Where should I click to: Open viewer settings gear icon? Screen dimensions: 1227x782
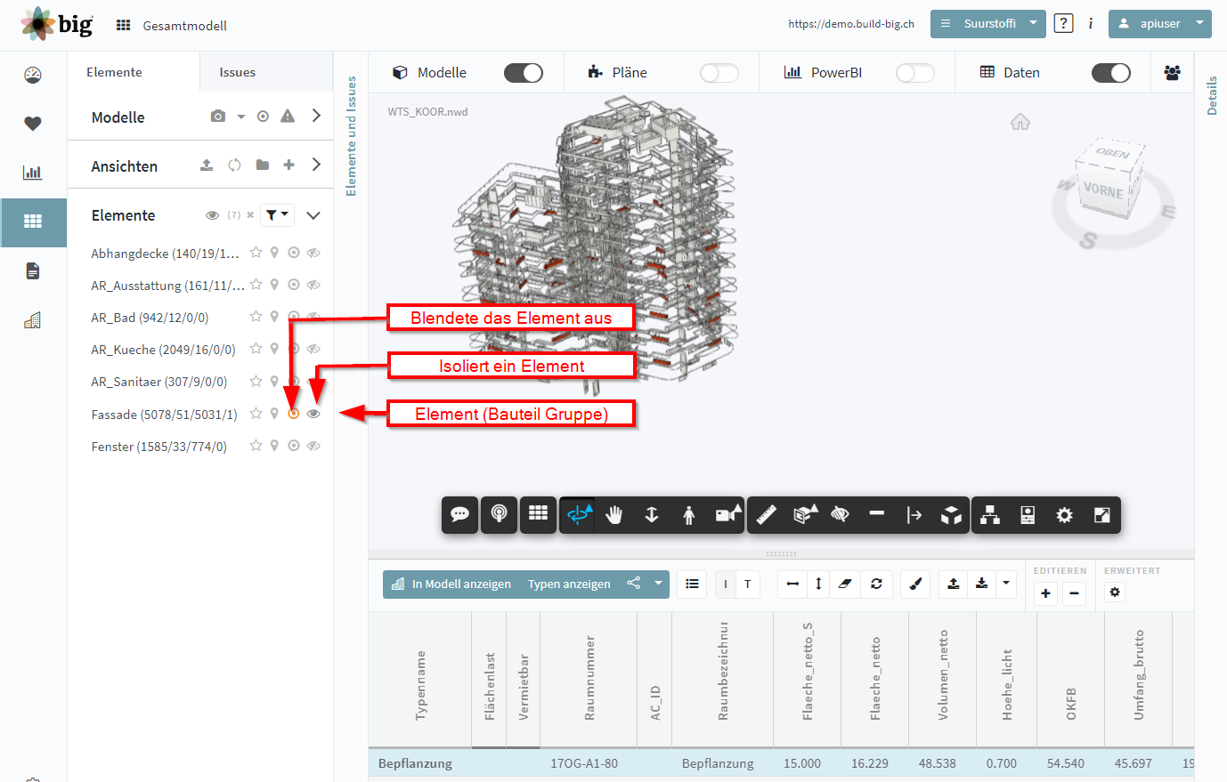point(1064,515)
